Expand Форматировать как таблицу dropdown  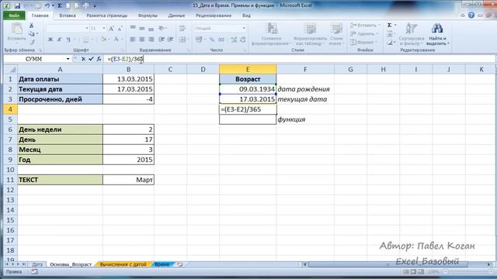(310, 34)
